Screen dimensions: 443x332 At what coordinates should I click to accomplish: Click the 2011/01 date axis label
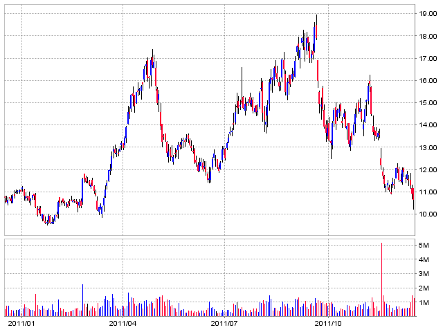tap(21, 323)
